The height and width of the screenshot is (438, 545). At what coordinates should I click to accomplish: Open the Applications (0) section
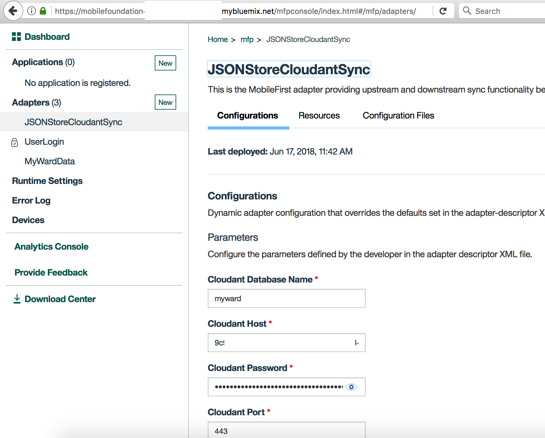click(x=43, y=62)
